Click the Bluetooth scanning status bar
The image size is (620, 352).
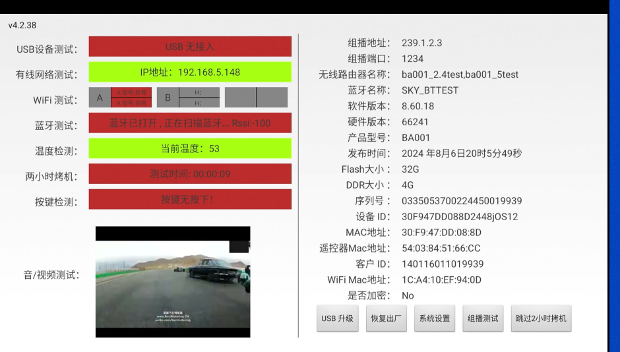[x=190, y=123]
